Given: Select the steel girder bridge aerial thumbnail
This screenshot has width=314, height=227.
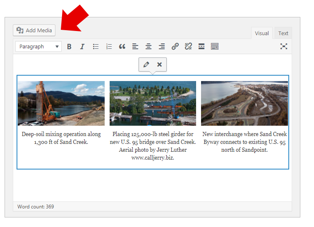Looking at the screenshot, I should [x=153, y=103].
